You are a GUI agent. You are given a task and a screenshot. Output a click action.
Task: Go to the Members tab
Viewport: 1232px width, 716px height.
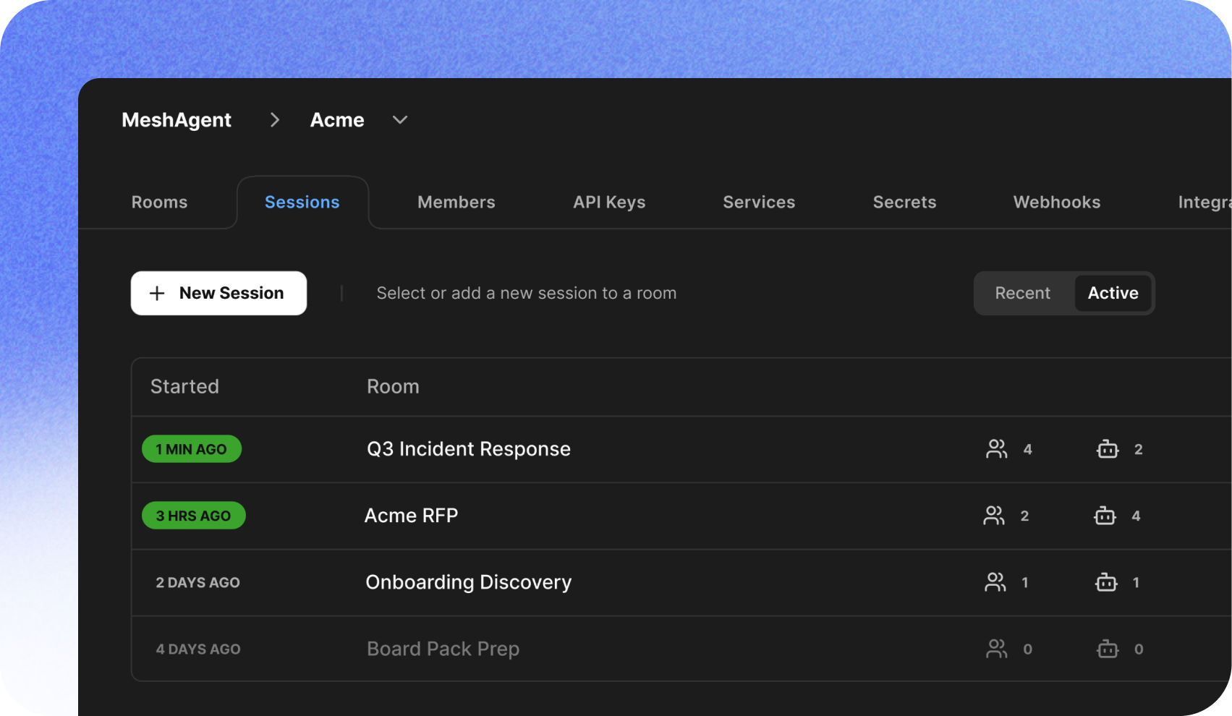point(456,203)
